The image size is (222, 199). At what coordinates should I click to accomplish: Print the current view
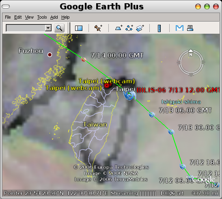(x=190, y=28)
